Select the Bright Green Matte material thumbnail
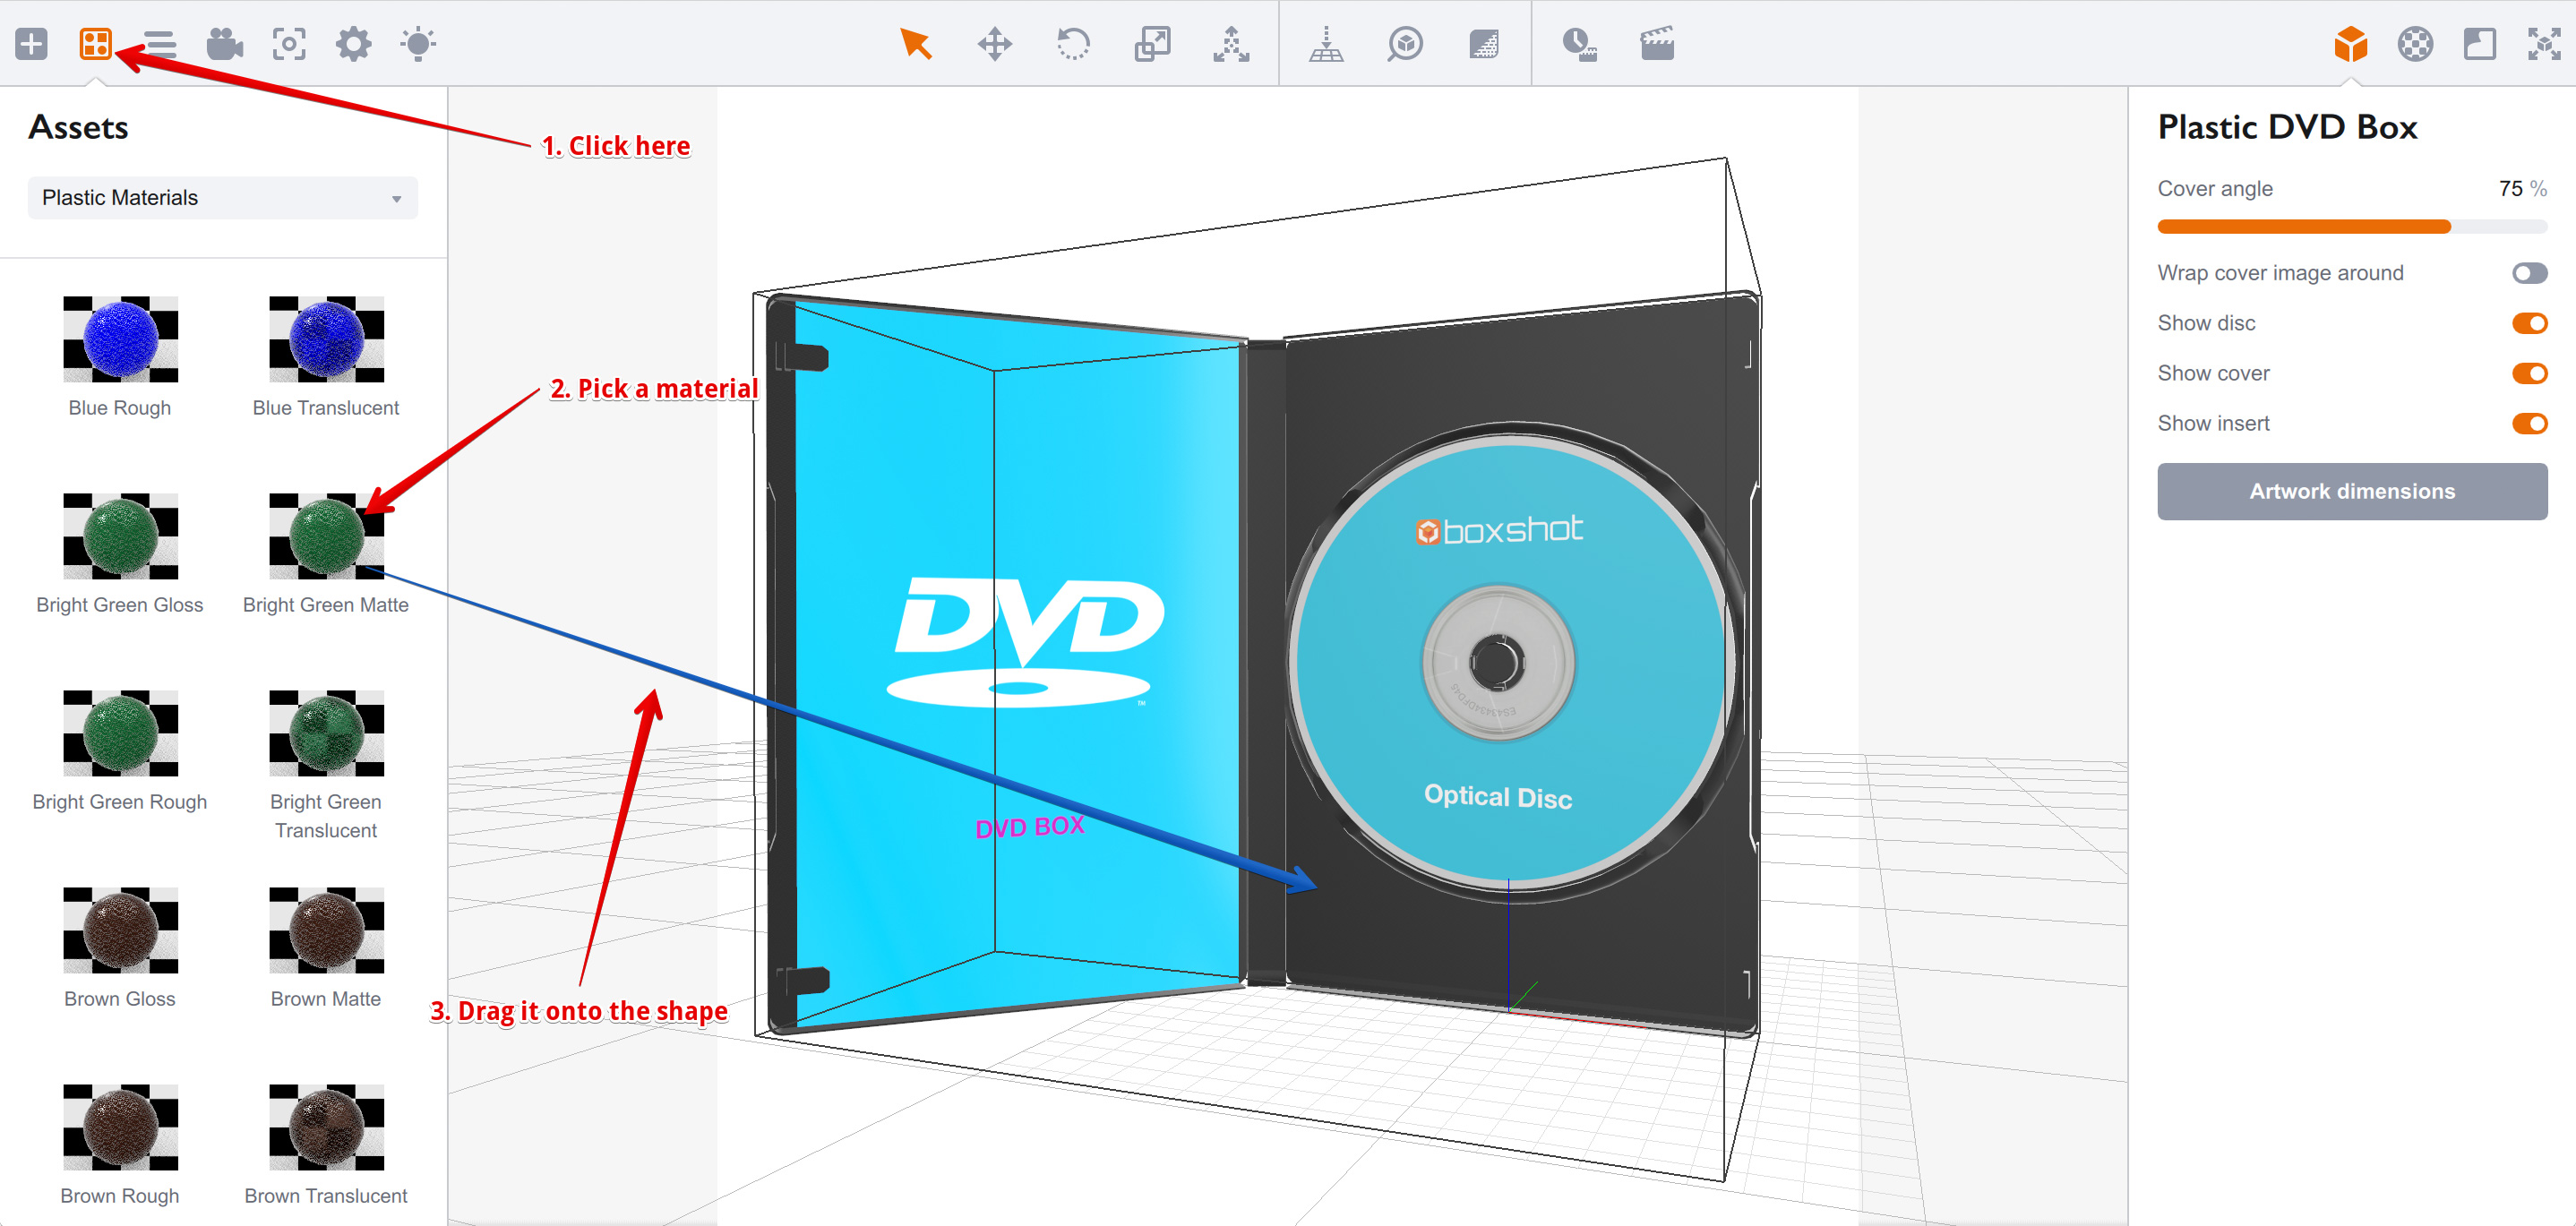 coord(325,537)
